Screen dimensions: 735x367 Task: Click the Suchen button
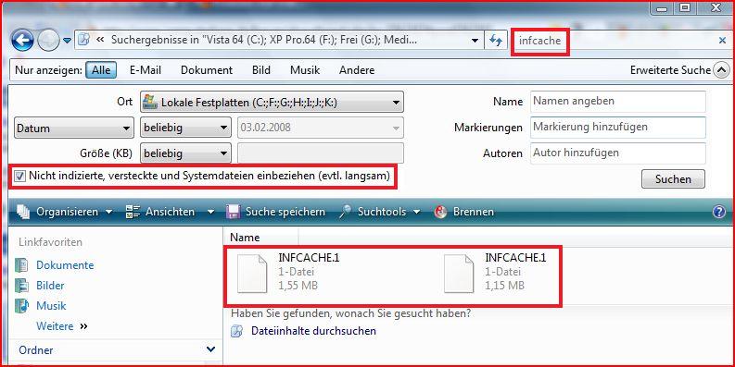pyautogui.click(x=673, y=179)
